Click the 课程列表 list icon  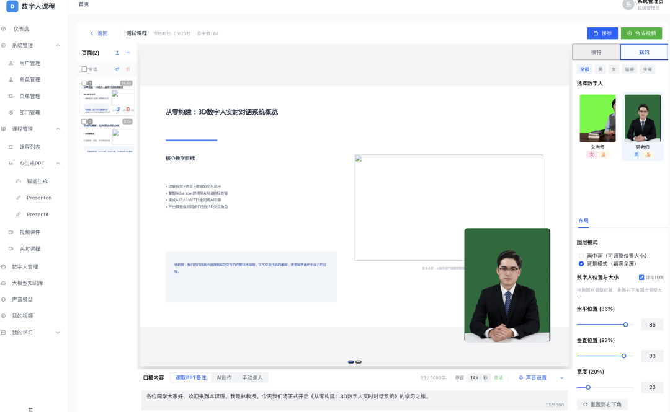point(11,147)
